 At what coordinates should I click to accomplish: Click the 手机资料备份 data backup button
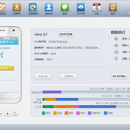(x=119, y=76)
